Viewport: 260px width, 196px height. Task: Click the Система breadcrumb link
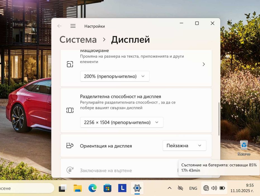78,39
